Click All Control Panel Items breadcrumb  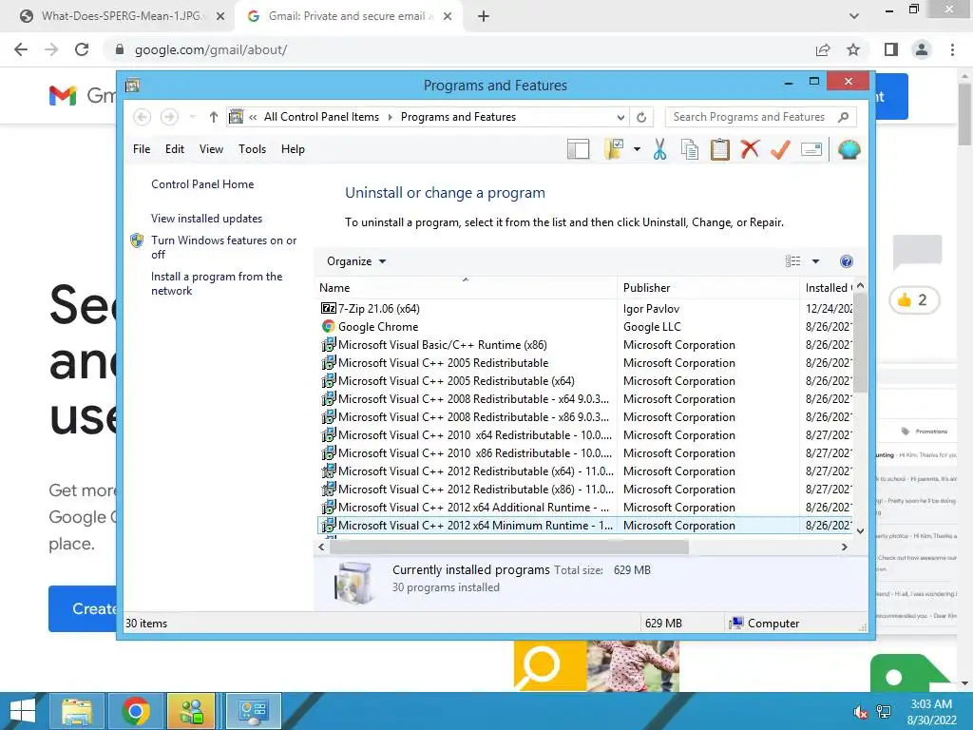tap(321, 117)
